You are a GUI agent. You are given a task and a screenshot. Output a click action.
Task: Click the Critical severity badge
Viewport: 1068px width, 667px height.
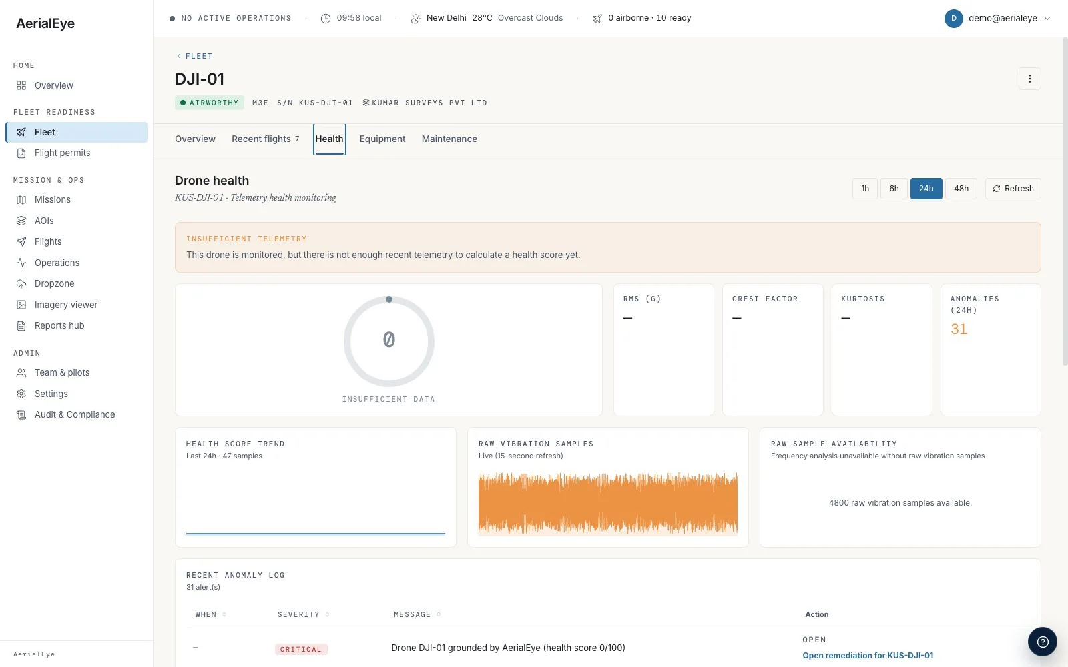301,649
